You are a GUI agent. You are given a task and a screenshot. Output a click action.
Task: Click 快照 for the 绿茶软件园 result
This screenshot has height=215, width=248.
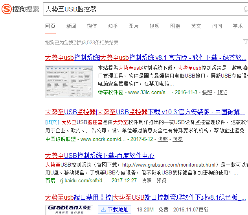(x=207, y=92)
